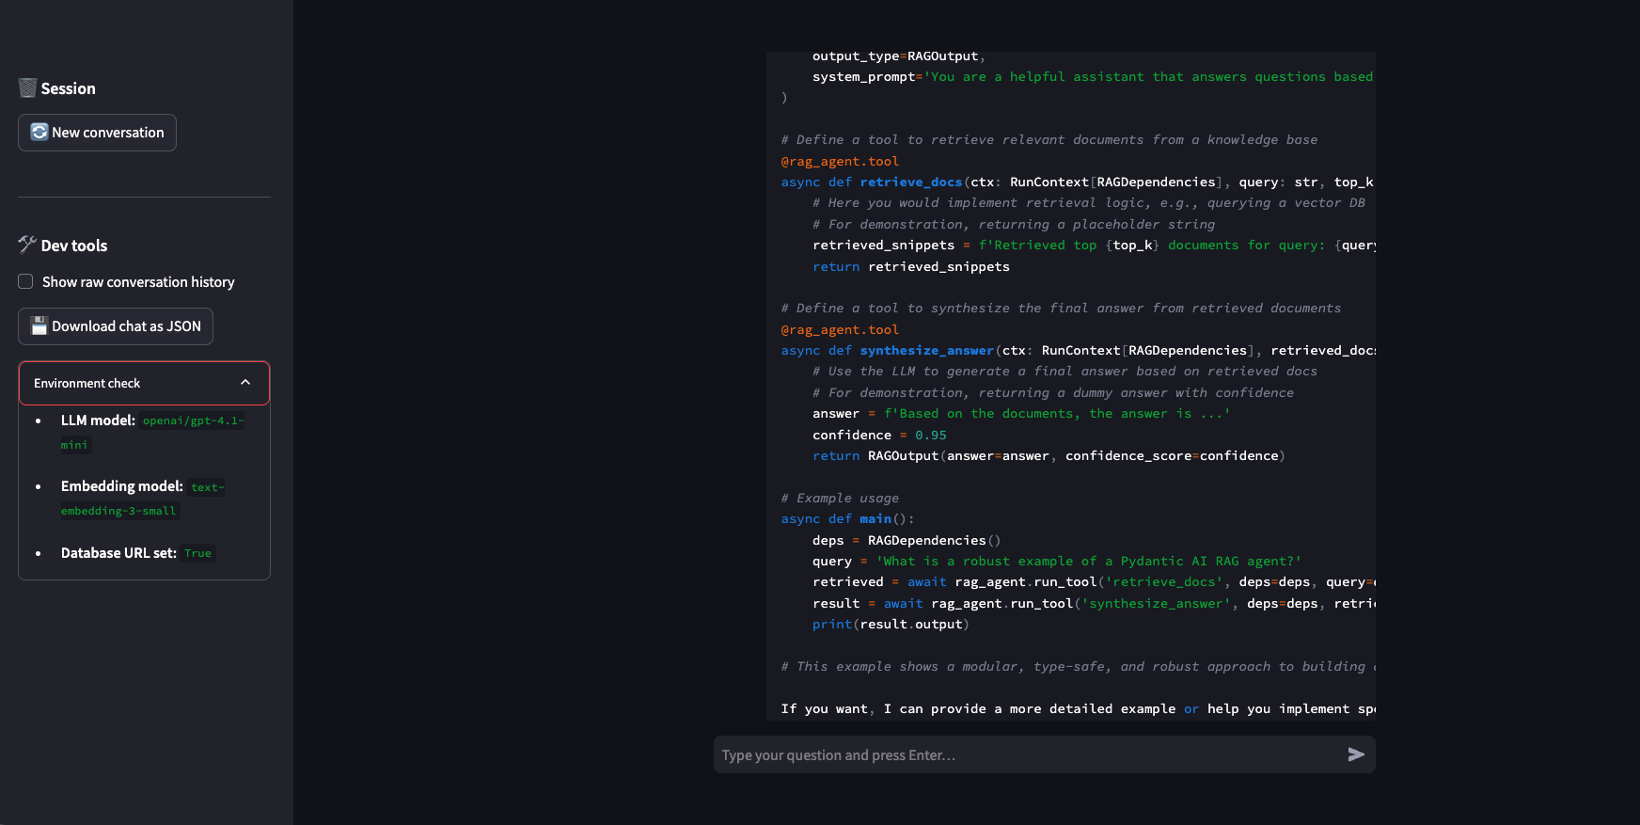Viewport: 1640px width, 825px height.
Task: Click the text-embedding-3-small value
Action: point(141,499)
